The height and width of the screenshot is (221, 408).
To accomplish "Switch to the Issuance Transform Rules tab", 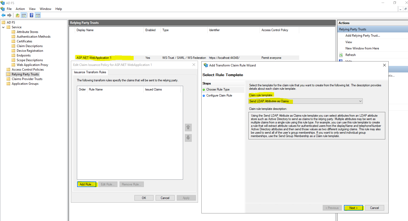I will (90, 72).
